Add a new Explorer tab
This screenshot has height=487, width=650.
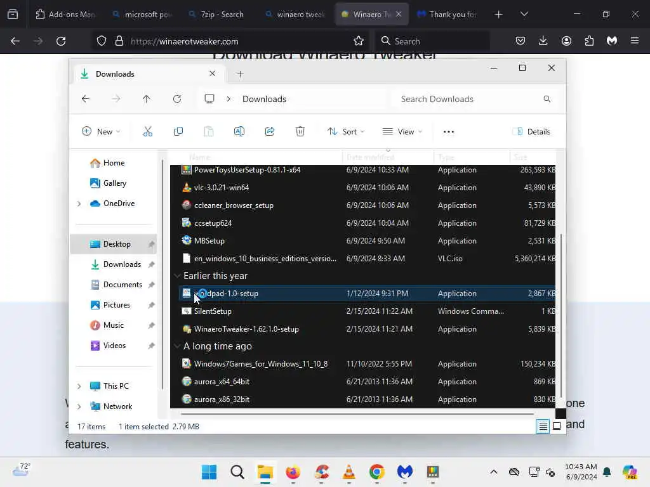click(240, 74)
